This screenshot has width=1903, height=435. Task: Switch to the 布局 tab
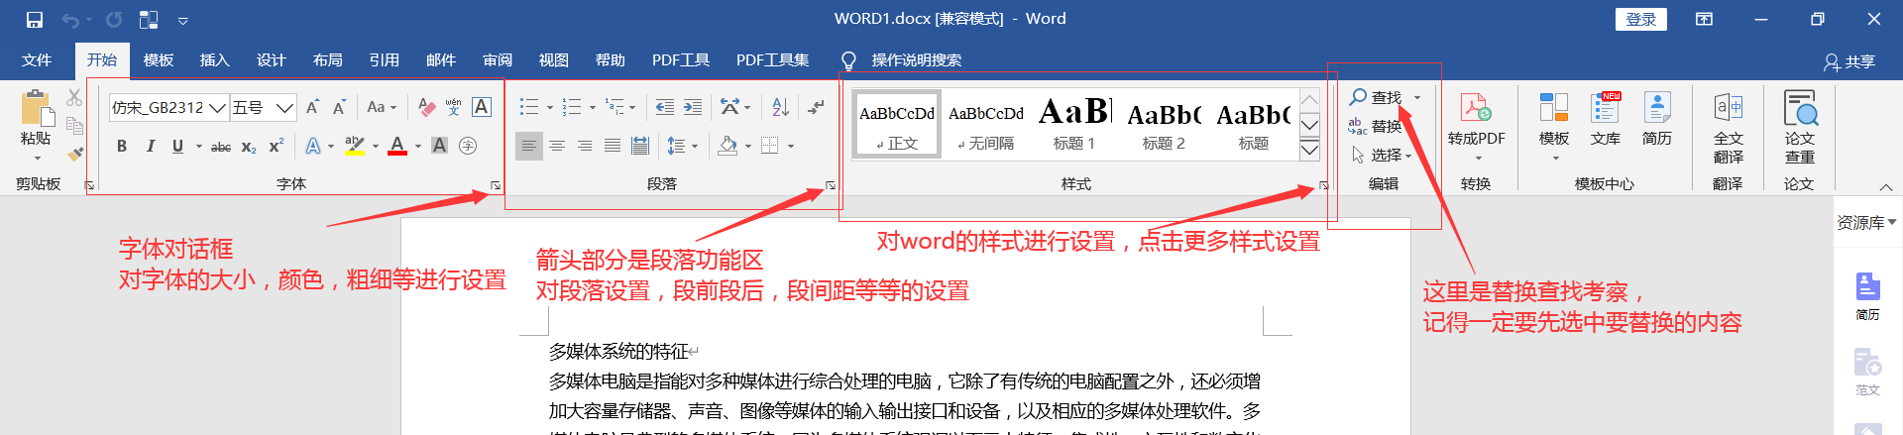pyautogui.click(x=327, y=60)
